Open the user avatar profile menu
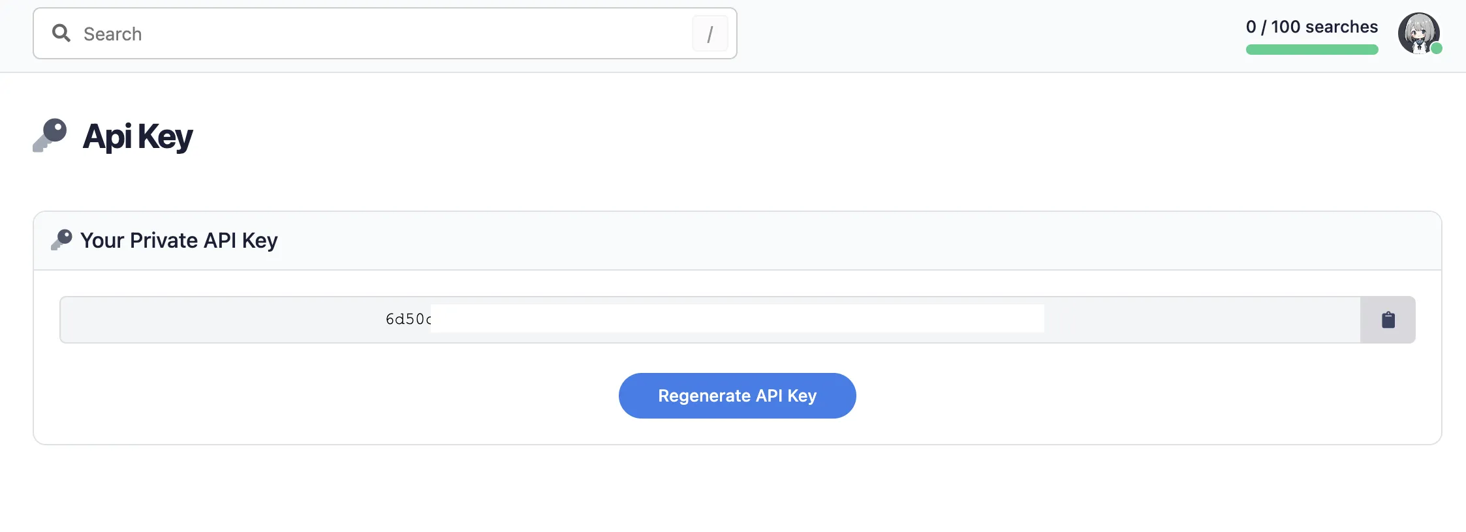This screenshot has width=1466, height=532. click(x=1418, y=33)
